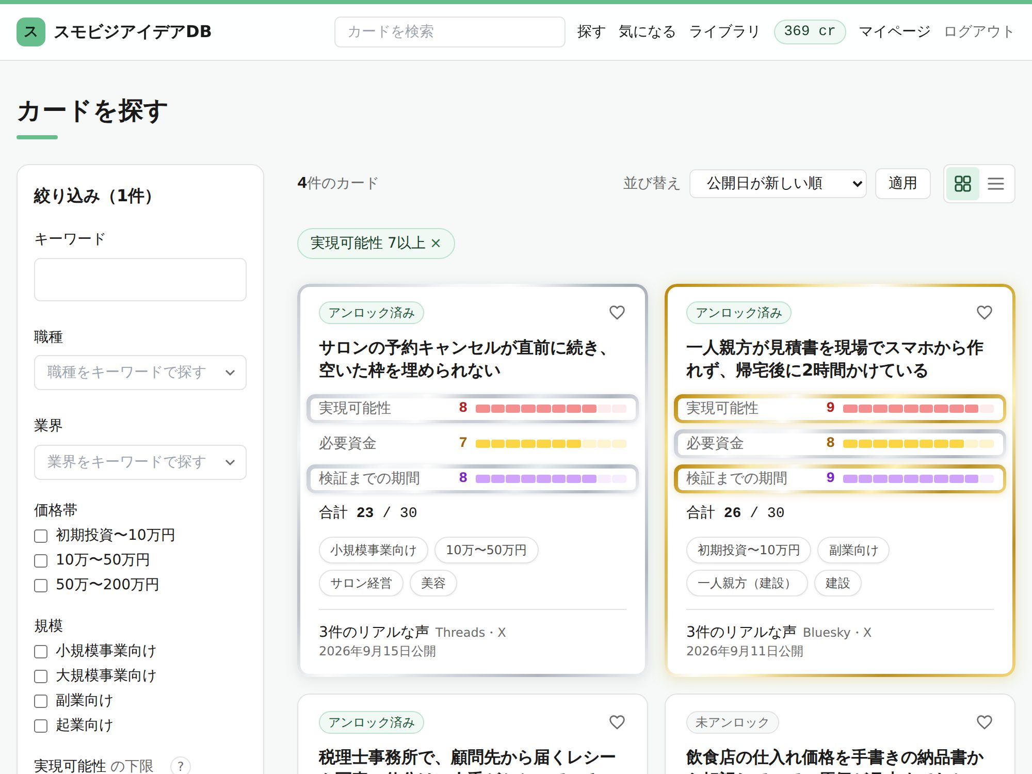Image resolution: width=1032 pixels, height=774 pixels.
Task: Open the 並び替え sort order dropdown
Action: coord(778,184)
